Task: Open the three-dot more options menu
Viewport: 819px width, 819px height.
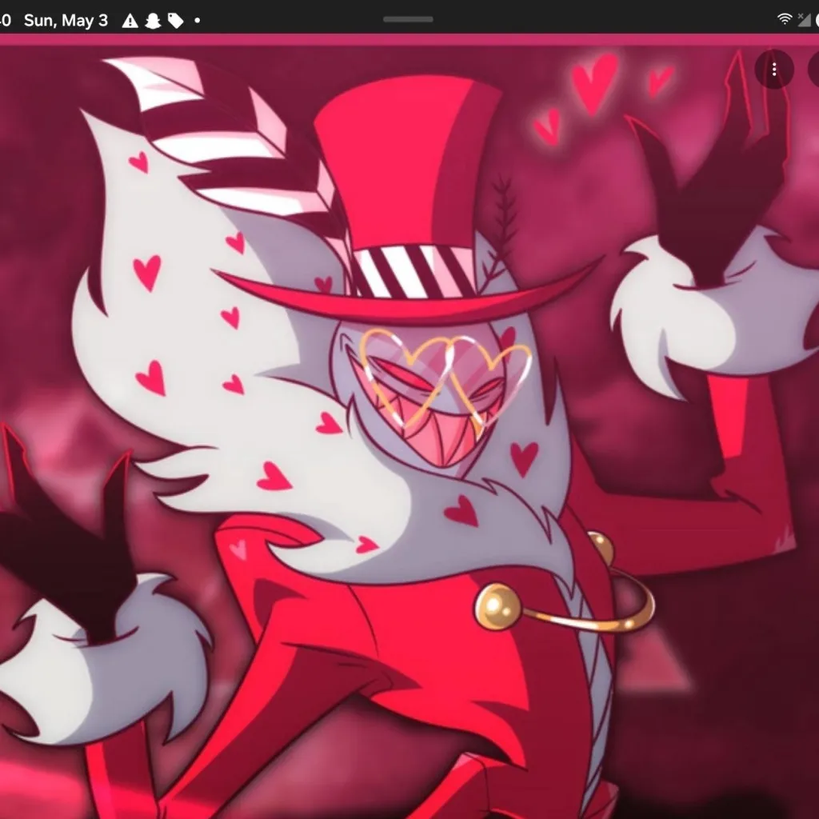Action: click(x=774, y=69)
